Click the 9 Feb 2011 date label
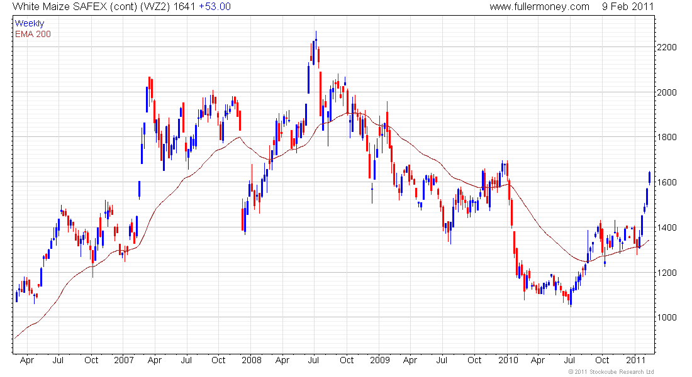The image size is (692, 377). 627,7
